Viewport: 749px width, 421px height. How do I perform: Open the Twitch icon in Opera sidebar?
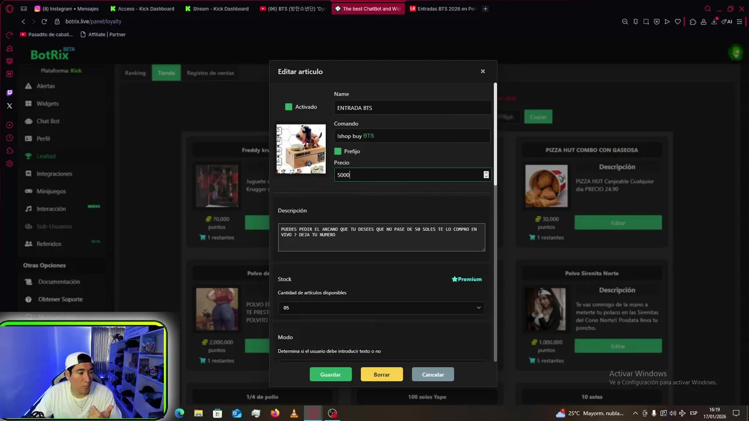click(x=9, y=92)
